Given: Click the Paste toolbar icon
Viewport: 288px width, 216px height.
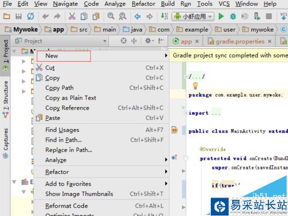Looking at the screenshot, I should coord(96,16).
